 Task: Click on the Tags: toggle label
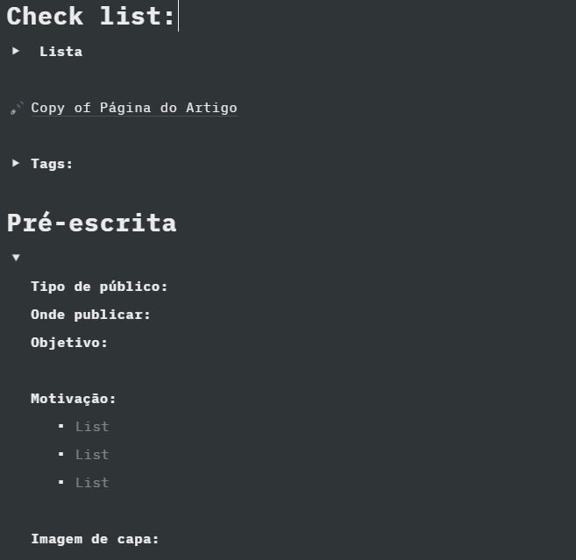coord(52,164)
